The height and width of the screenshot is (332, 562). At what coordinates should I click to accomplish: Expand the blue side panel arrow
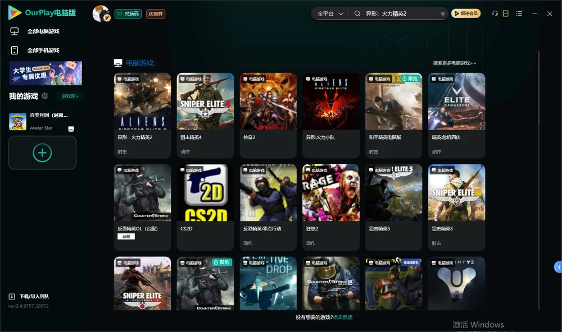click(x=559, y=268)
